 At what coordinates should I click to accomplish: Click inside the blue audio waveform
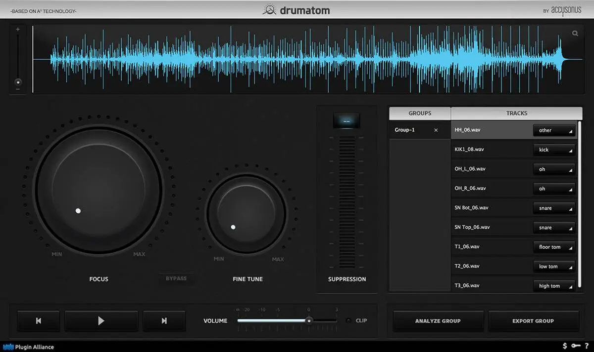tap(307, 59)
